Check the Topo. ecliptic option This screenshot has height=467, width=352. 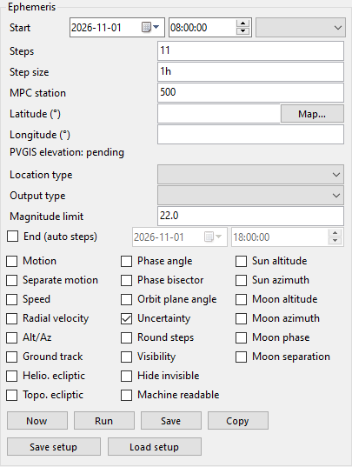tap(12, 395)
